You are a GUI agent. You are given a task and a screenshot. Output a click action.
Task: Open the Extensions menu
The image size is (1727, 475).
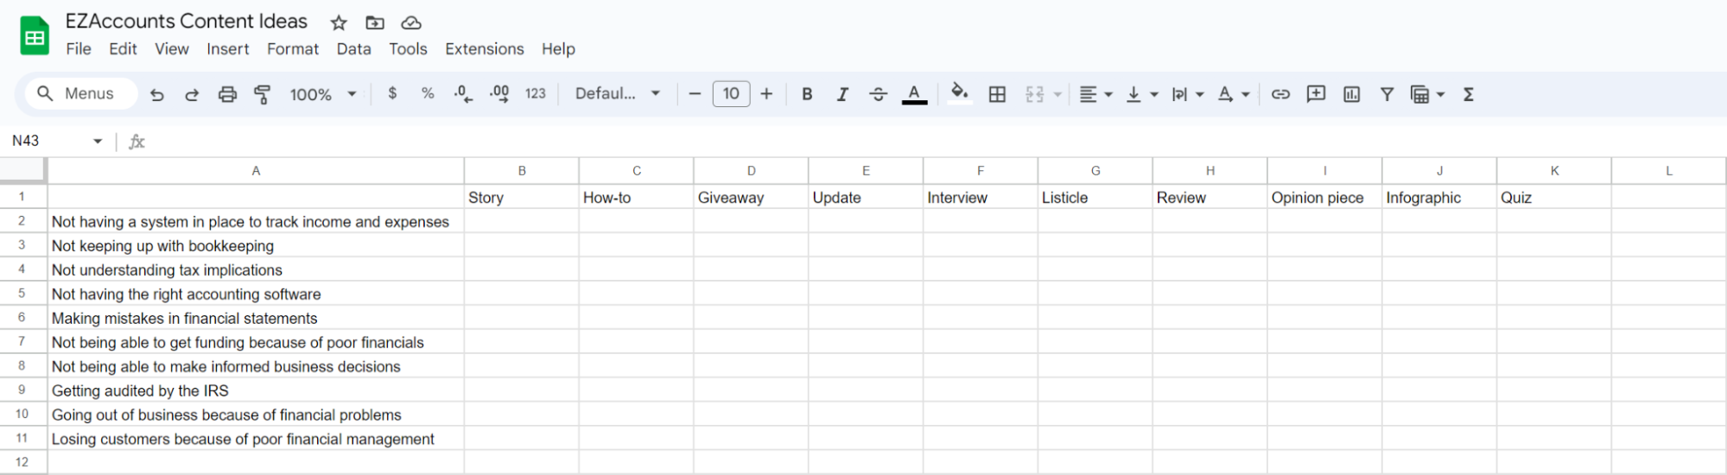pyautogui.click(x=485, y=49)
